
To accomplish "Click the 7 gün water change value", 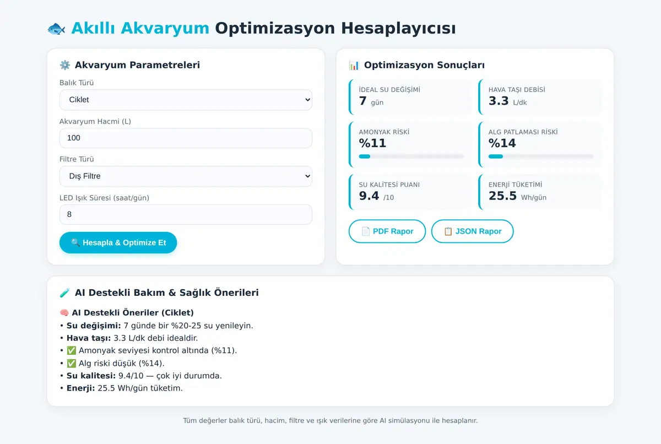I will tap(371, 101).
